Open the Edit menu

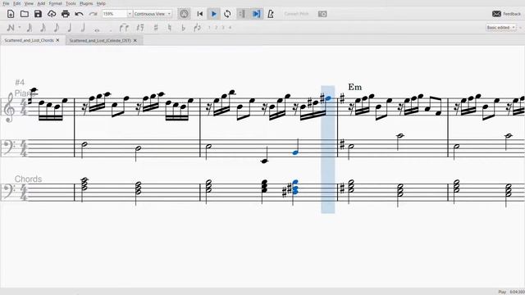point(16,3)
